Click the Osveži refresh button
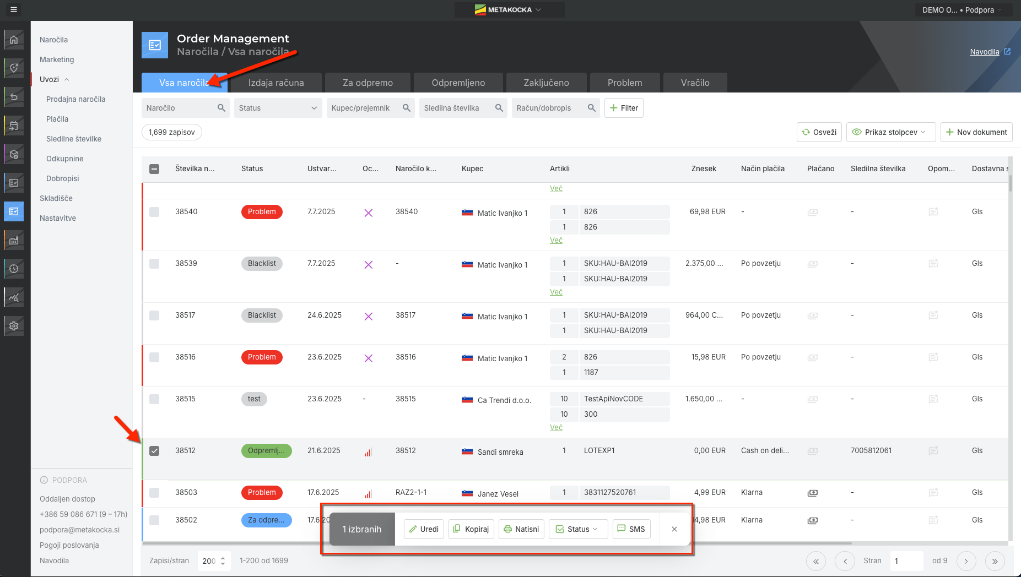This screenshot has height=577, width=1021. 819,132
